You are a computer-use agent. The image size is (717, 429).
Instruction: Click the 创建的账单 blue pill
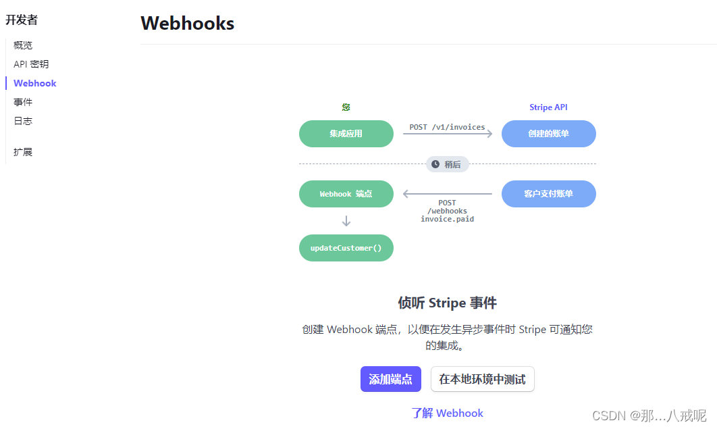point(549,134)
